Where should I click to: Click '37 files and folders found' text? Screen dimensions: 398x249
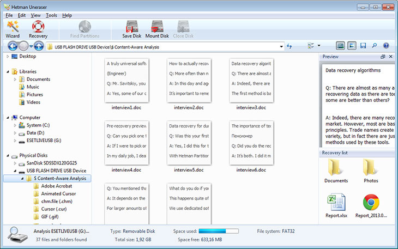[x=61, y=240]
